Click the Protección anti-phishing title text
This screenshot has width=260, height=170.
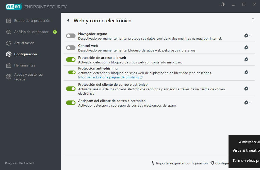[98, 68]
